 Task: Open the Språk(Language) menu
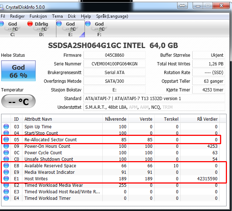[112, 16]
